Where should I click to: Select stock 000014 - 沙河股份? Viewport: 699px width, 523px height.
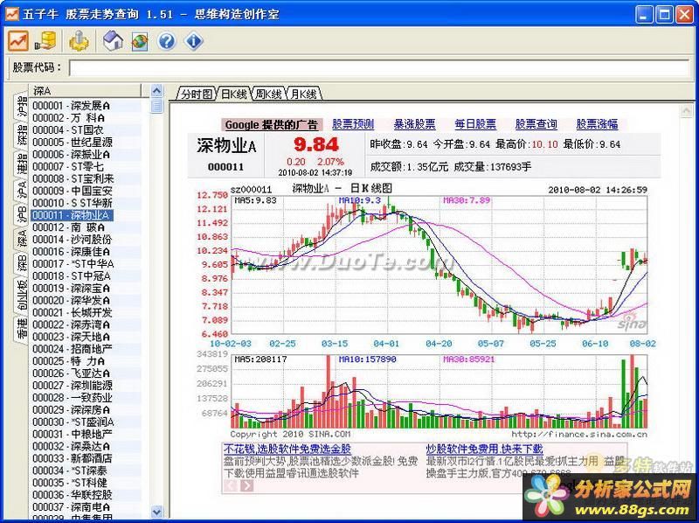tap(73, 240)
